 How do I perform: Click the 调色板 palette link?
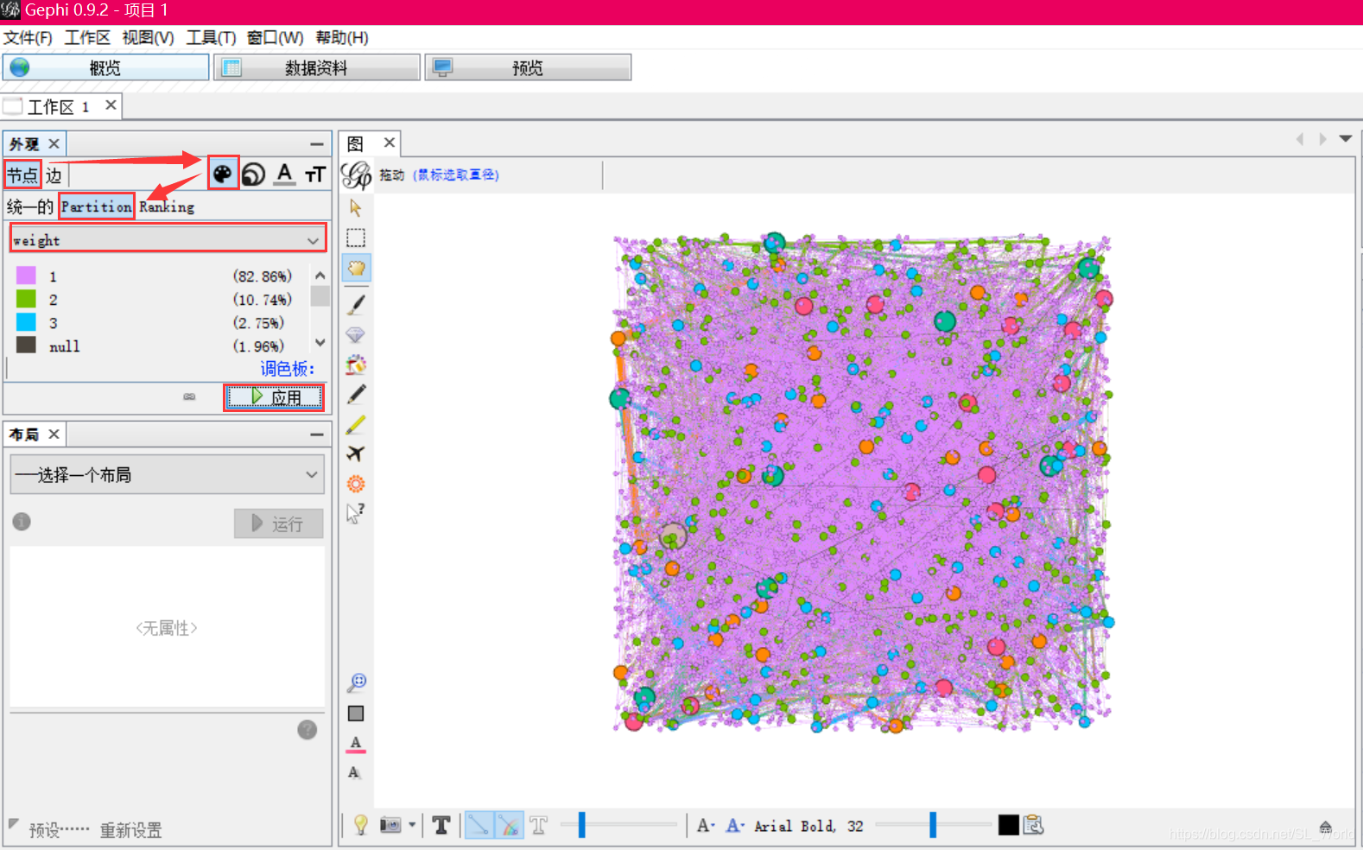pyautogui.click(x=288, y=369)
